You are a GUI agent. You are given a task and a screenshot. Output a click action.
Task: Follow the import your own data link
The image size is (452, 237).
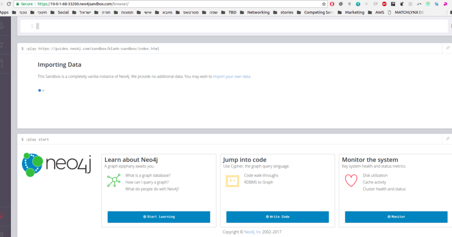(x=232, y=77)
